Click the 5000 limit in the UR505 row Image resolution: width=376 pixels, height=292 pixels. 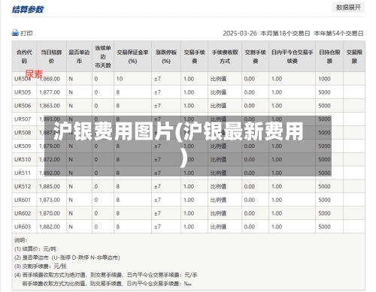324,92
